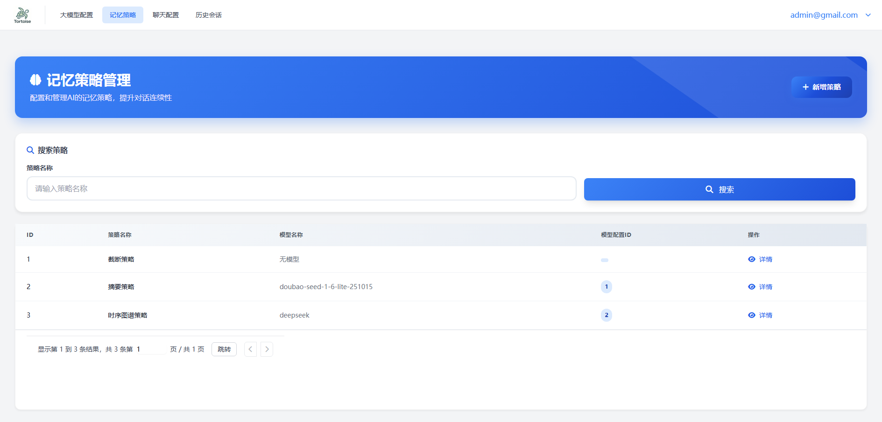Click the empty ID badge in 截断策略 row
Screen dimensions: 882x422
point(605,260)
